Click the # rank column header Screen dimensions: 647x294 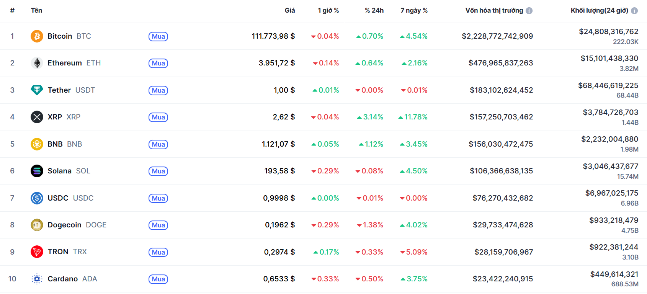point(12,11)
